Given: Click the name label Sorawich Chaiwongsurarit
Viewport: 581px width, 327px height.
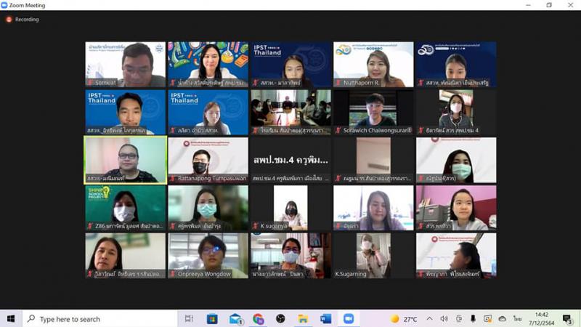Looking at the screenshot, I should (377, 130).
